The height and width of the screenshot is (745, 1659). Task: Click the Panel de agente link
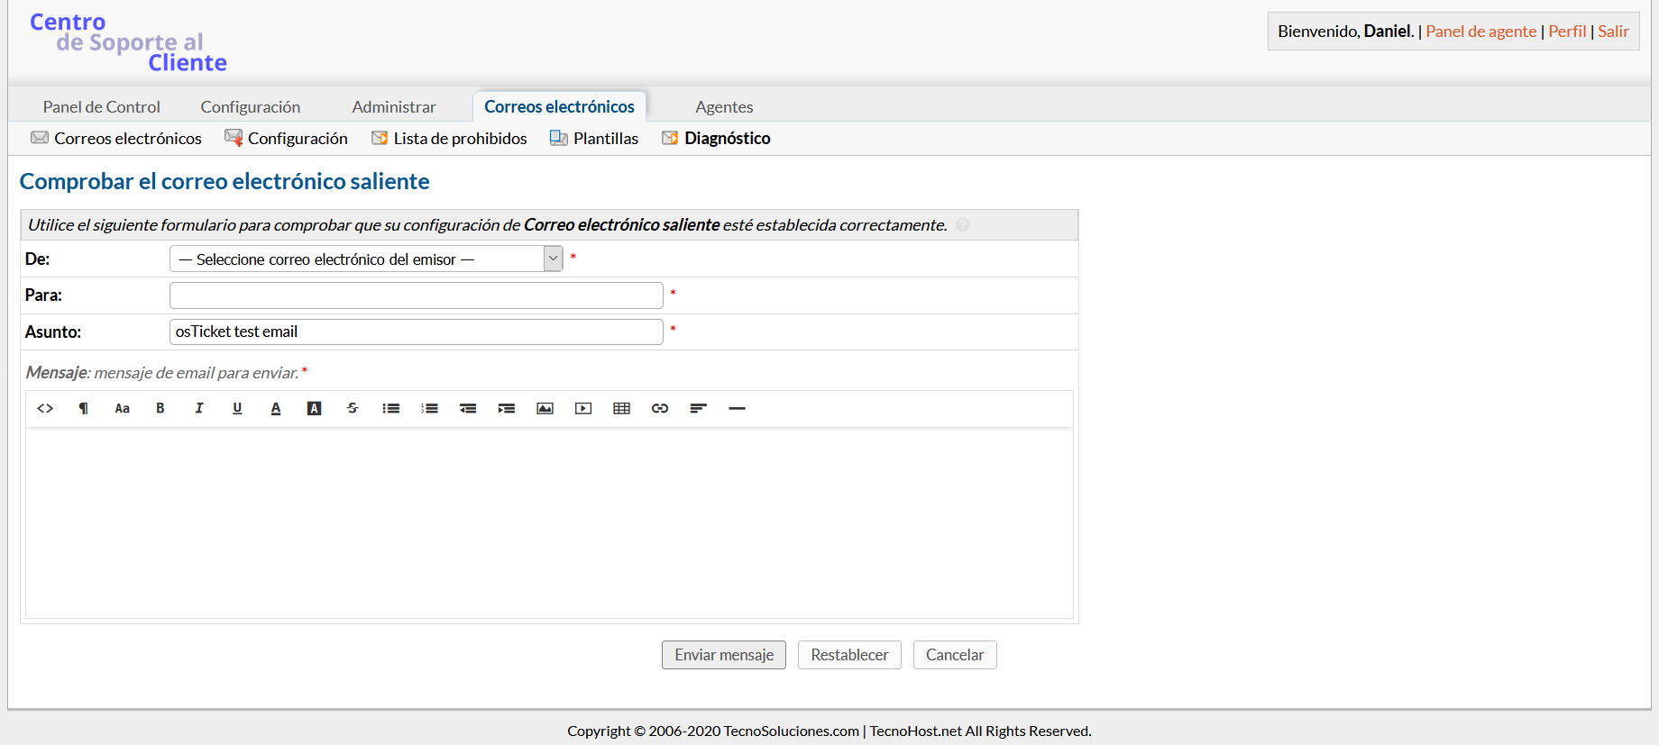(1480, 32)
